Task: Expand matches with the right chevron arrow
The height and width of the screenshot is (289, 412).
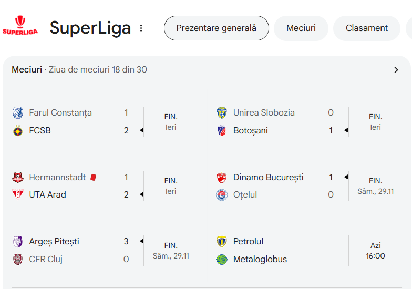Action: coord(396,70)
